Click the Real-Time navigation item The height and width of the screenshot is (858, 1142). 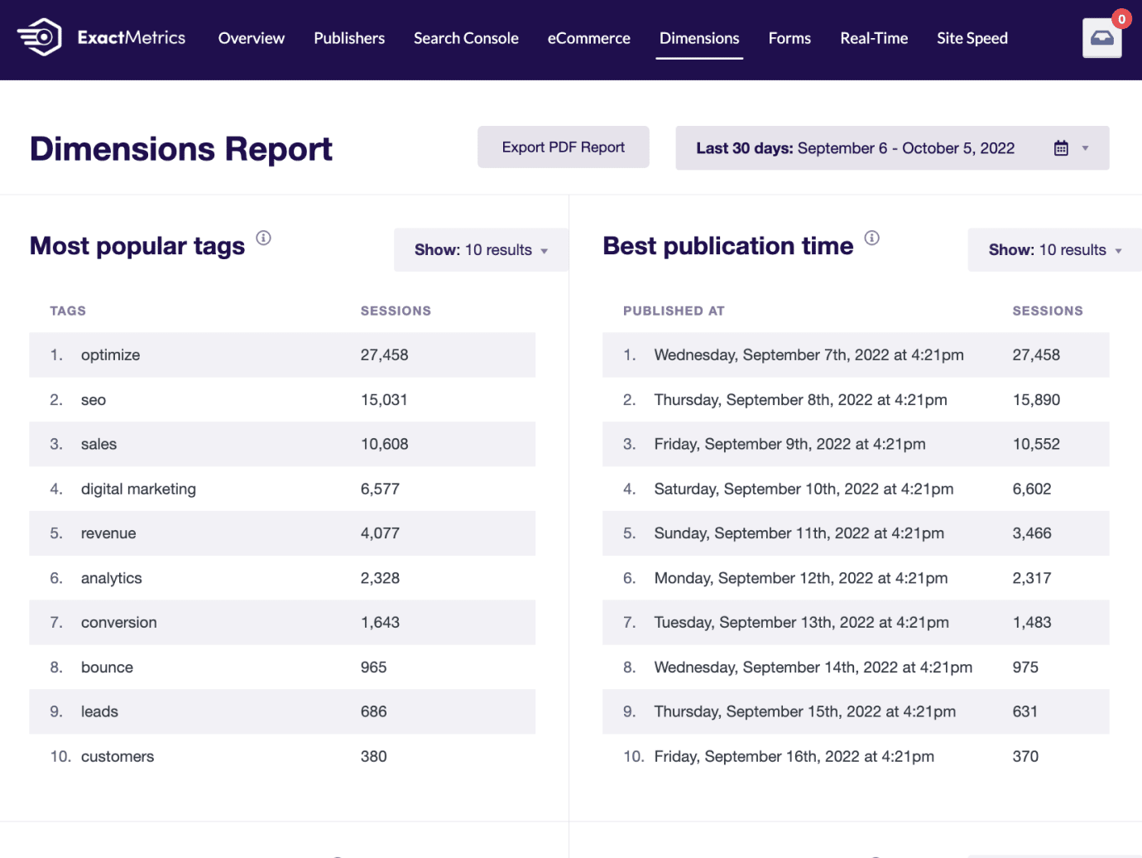(x=873, y=38)
